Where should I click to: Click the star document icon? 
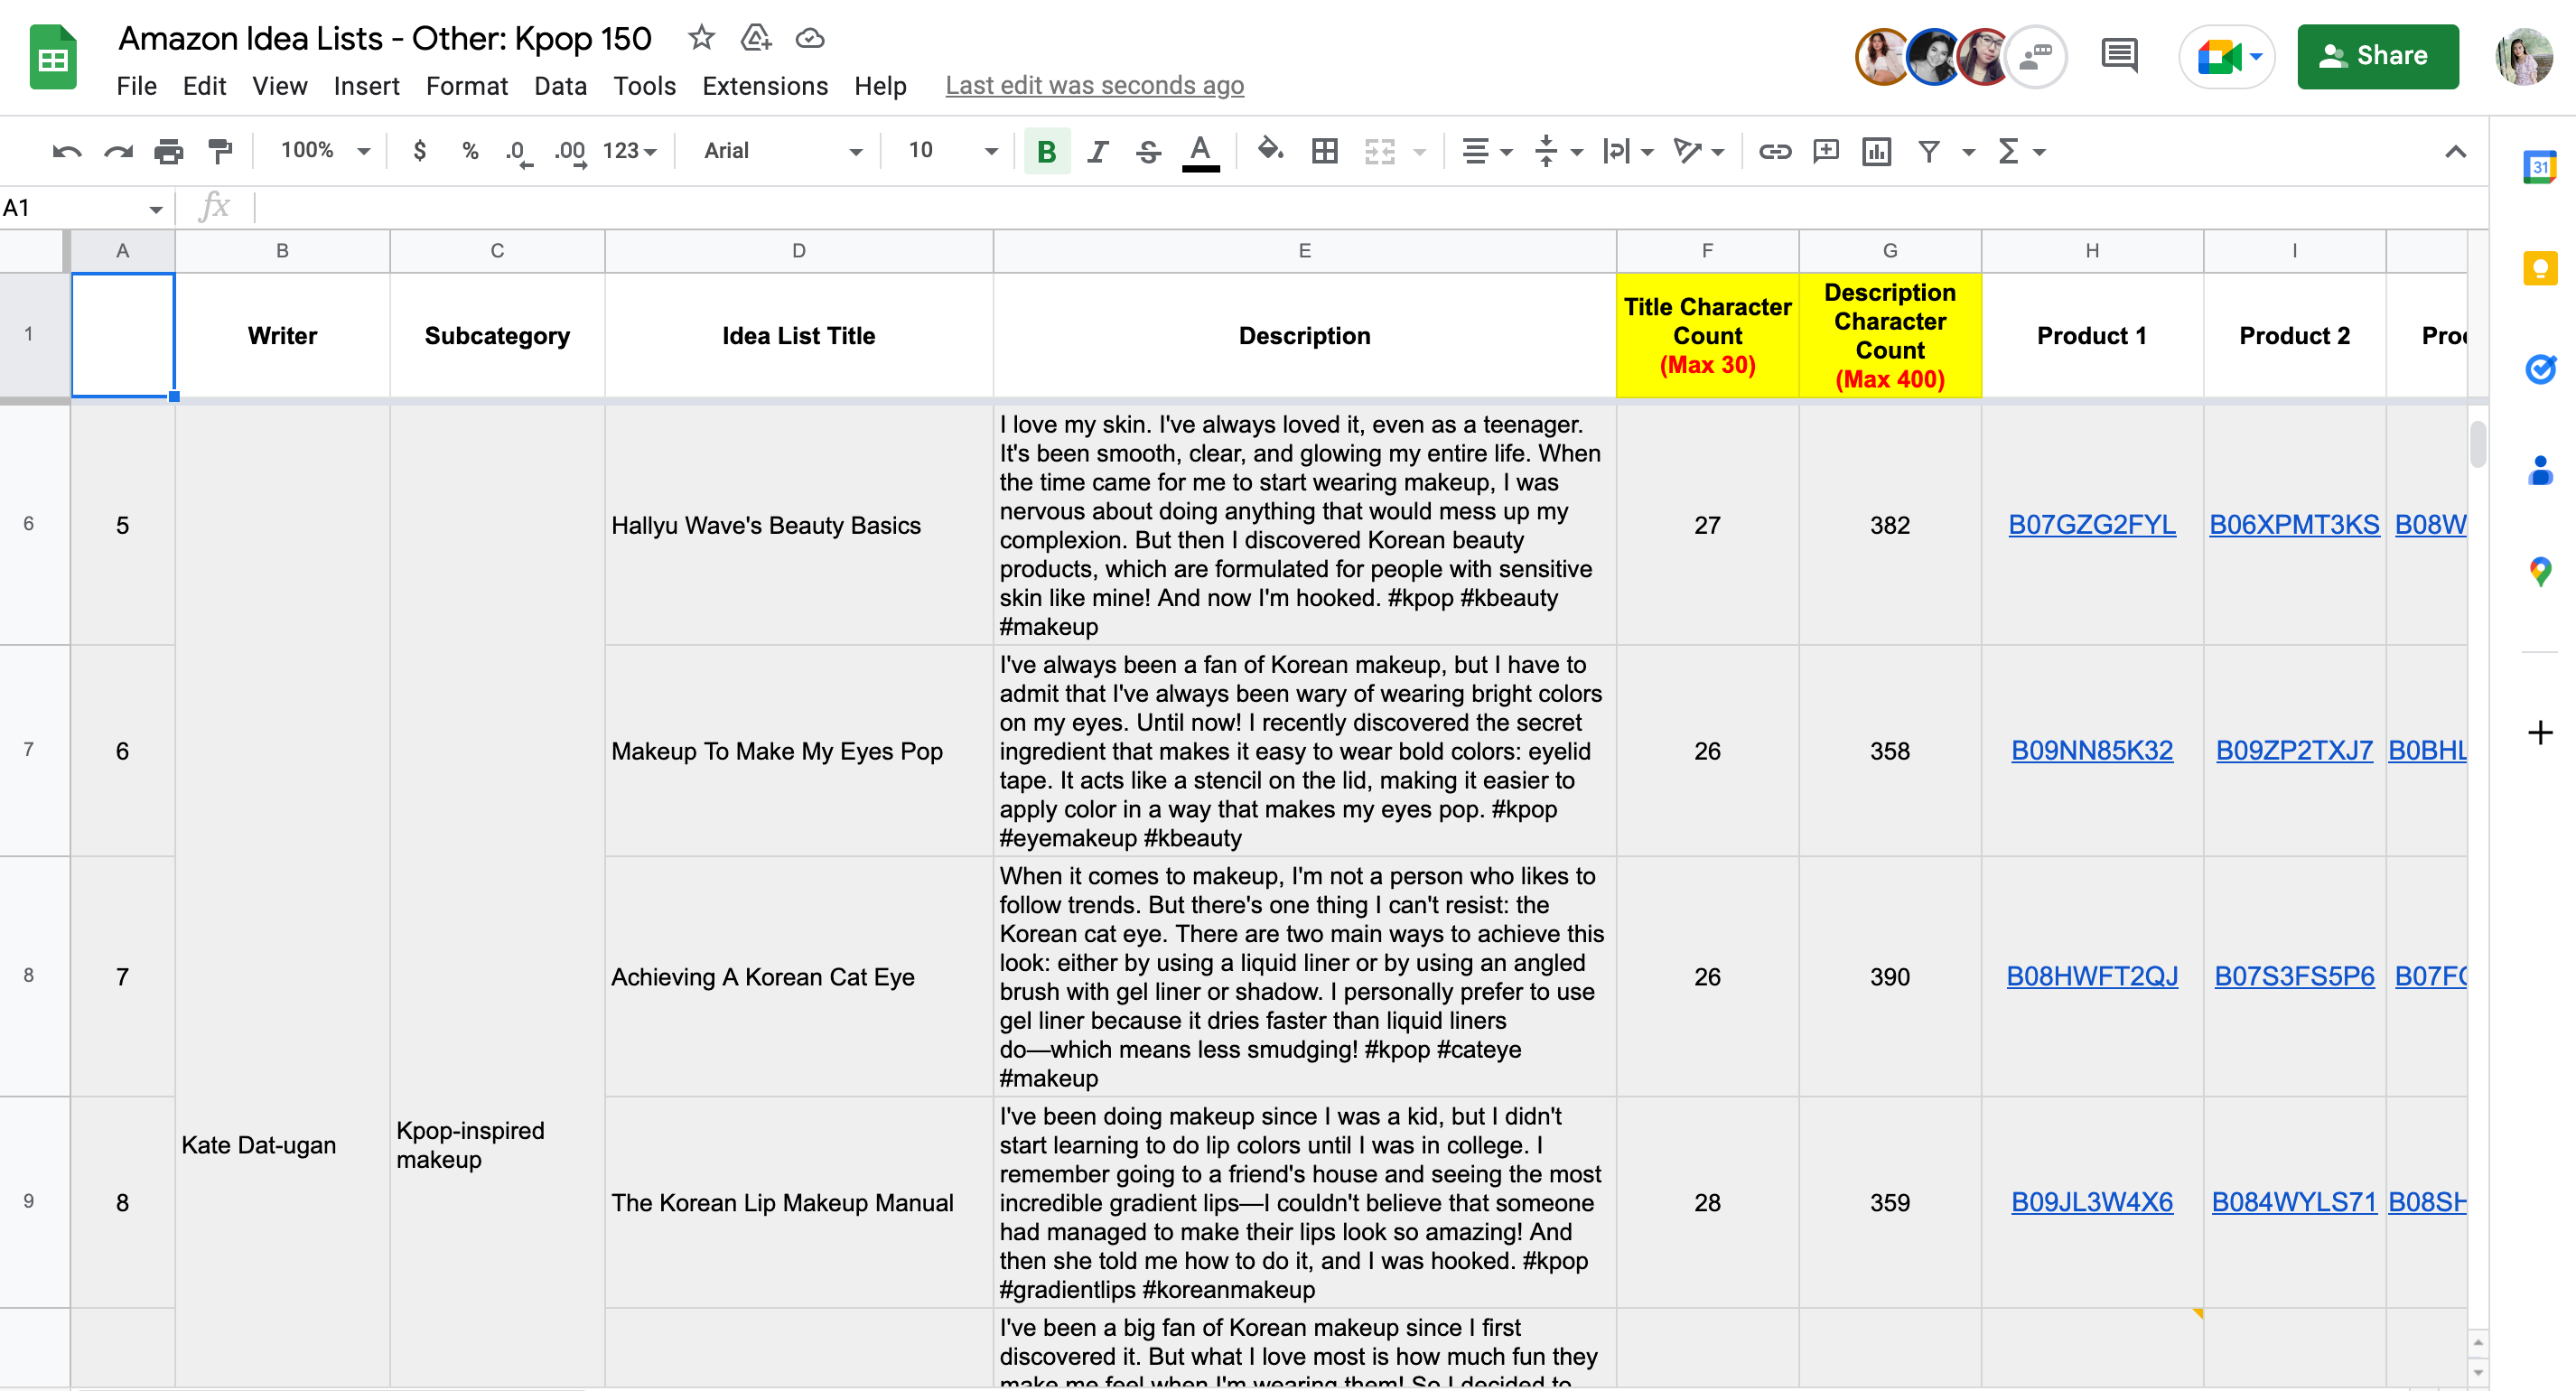pos(701,38)
